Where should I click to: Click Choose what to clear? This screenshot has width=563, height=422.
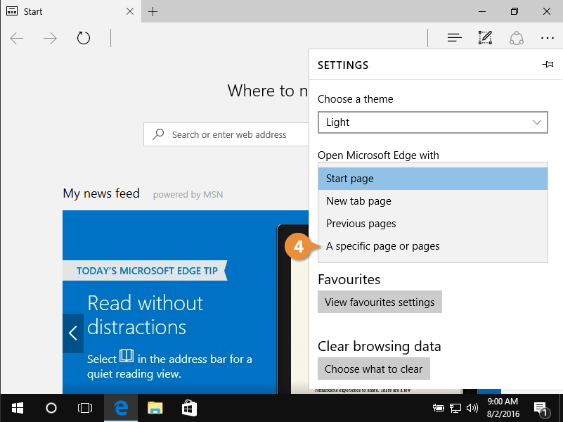coord(373,369)
